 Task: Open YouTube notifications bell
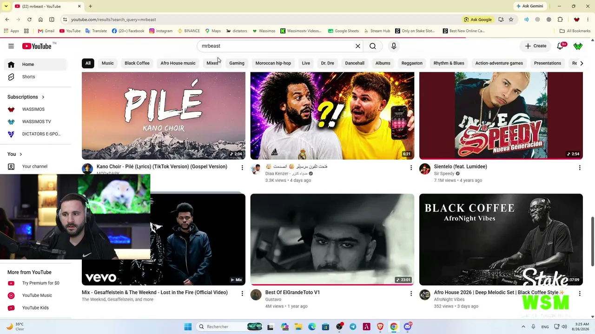click(x=560, y=46)
